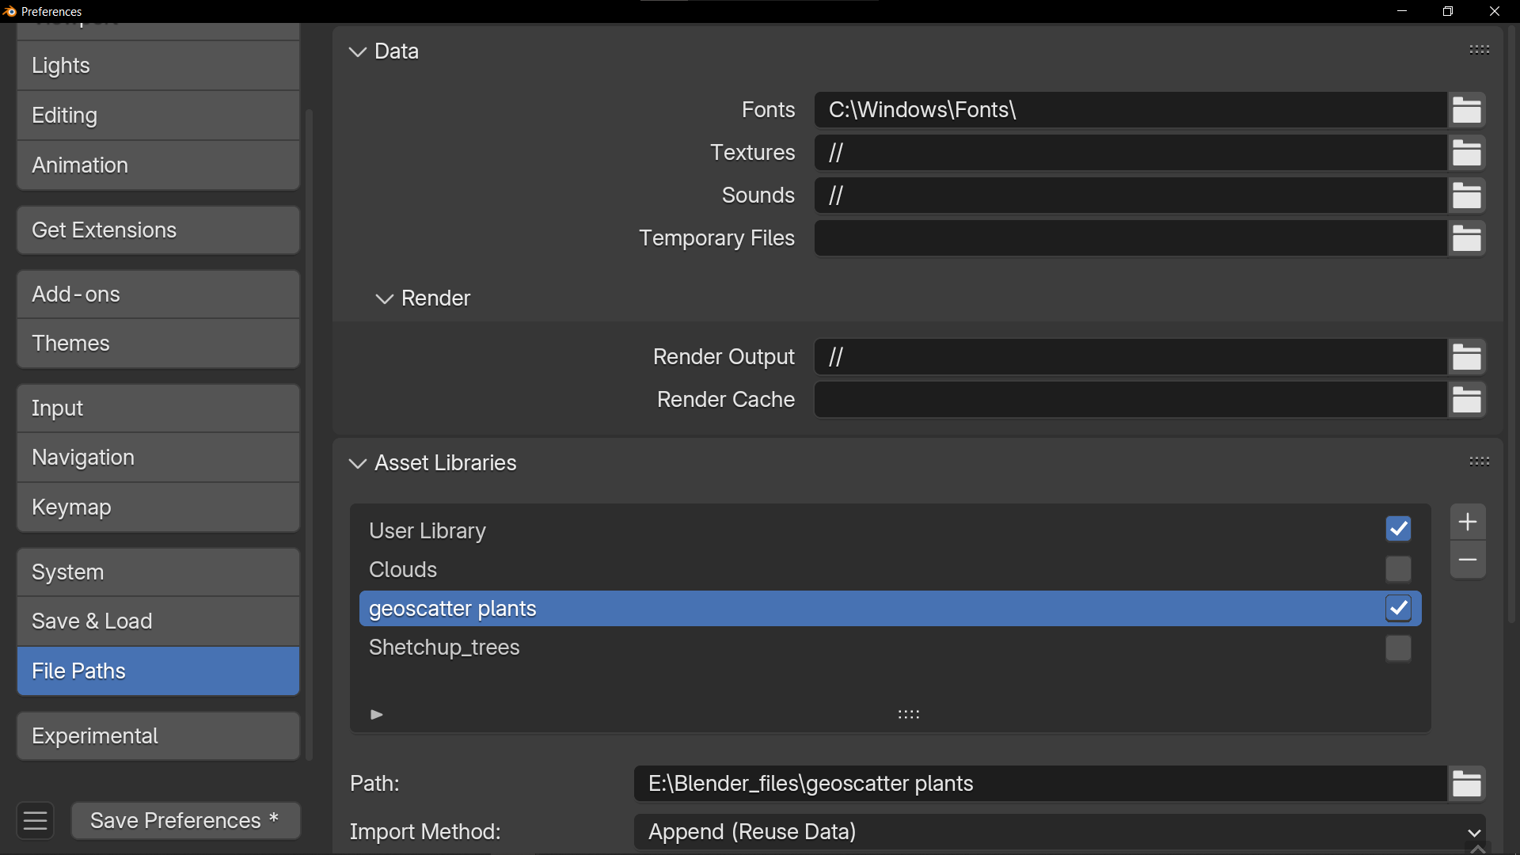Click the sidebar vertical scrollbar
The width and height of the screenshot is (1520, 855).
pyautogui.click(x=310, y=434)
